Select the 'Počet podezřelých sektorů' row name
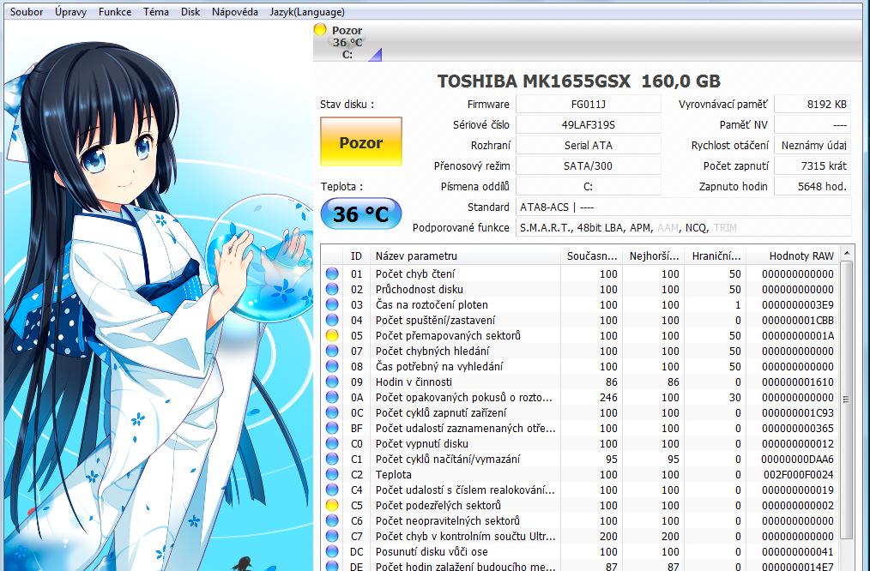Screen dimensions: 870x571 coord(438,506)
